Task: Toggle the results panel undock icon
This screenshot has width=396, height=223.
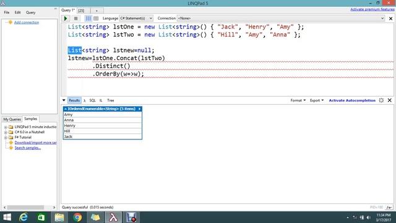Action: pos(381,100)
